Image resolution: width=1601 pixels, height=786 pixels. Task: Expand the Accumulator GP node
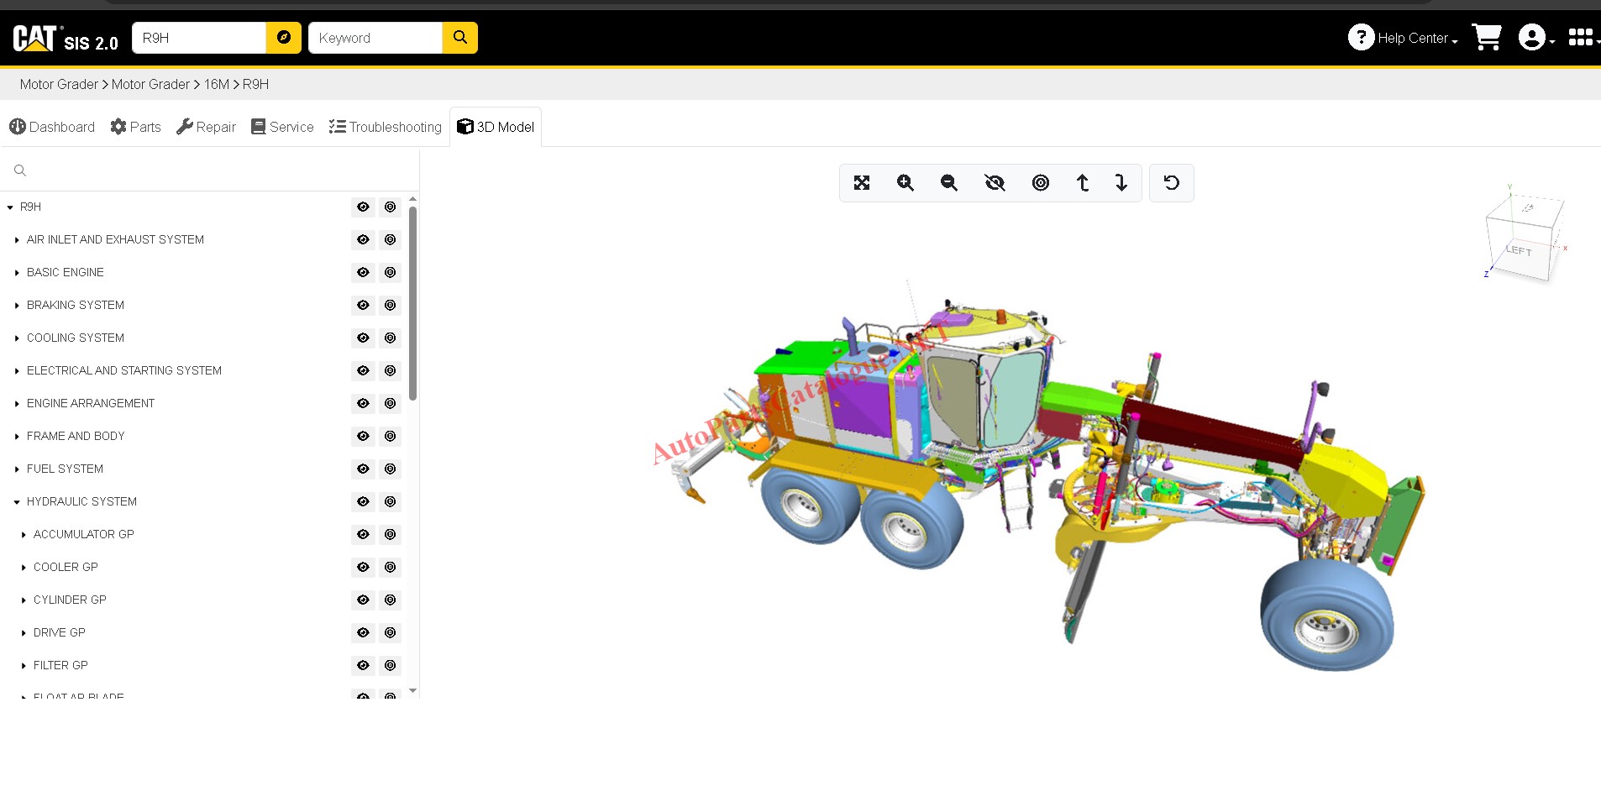click(x=24, y=534)
